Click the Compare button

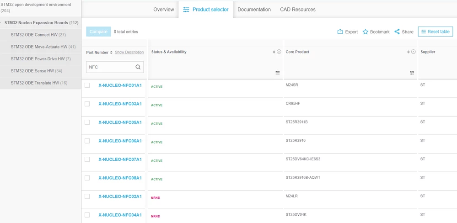click(x=98, y=32)
